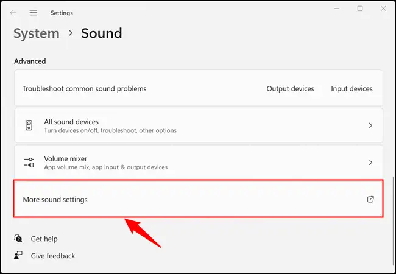The width and height of the screenshot is (396, 274).
Task: Open the Get help link
Action: pos(44,239)
